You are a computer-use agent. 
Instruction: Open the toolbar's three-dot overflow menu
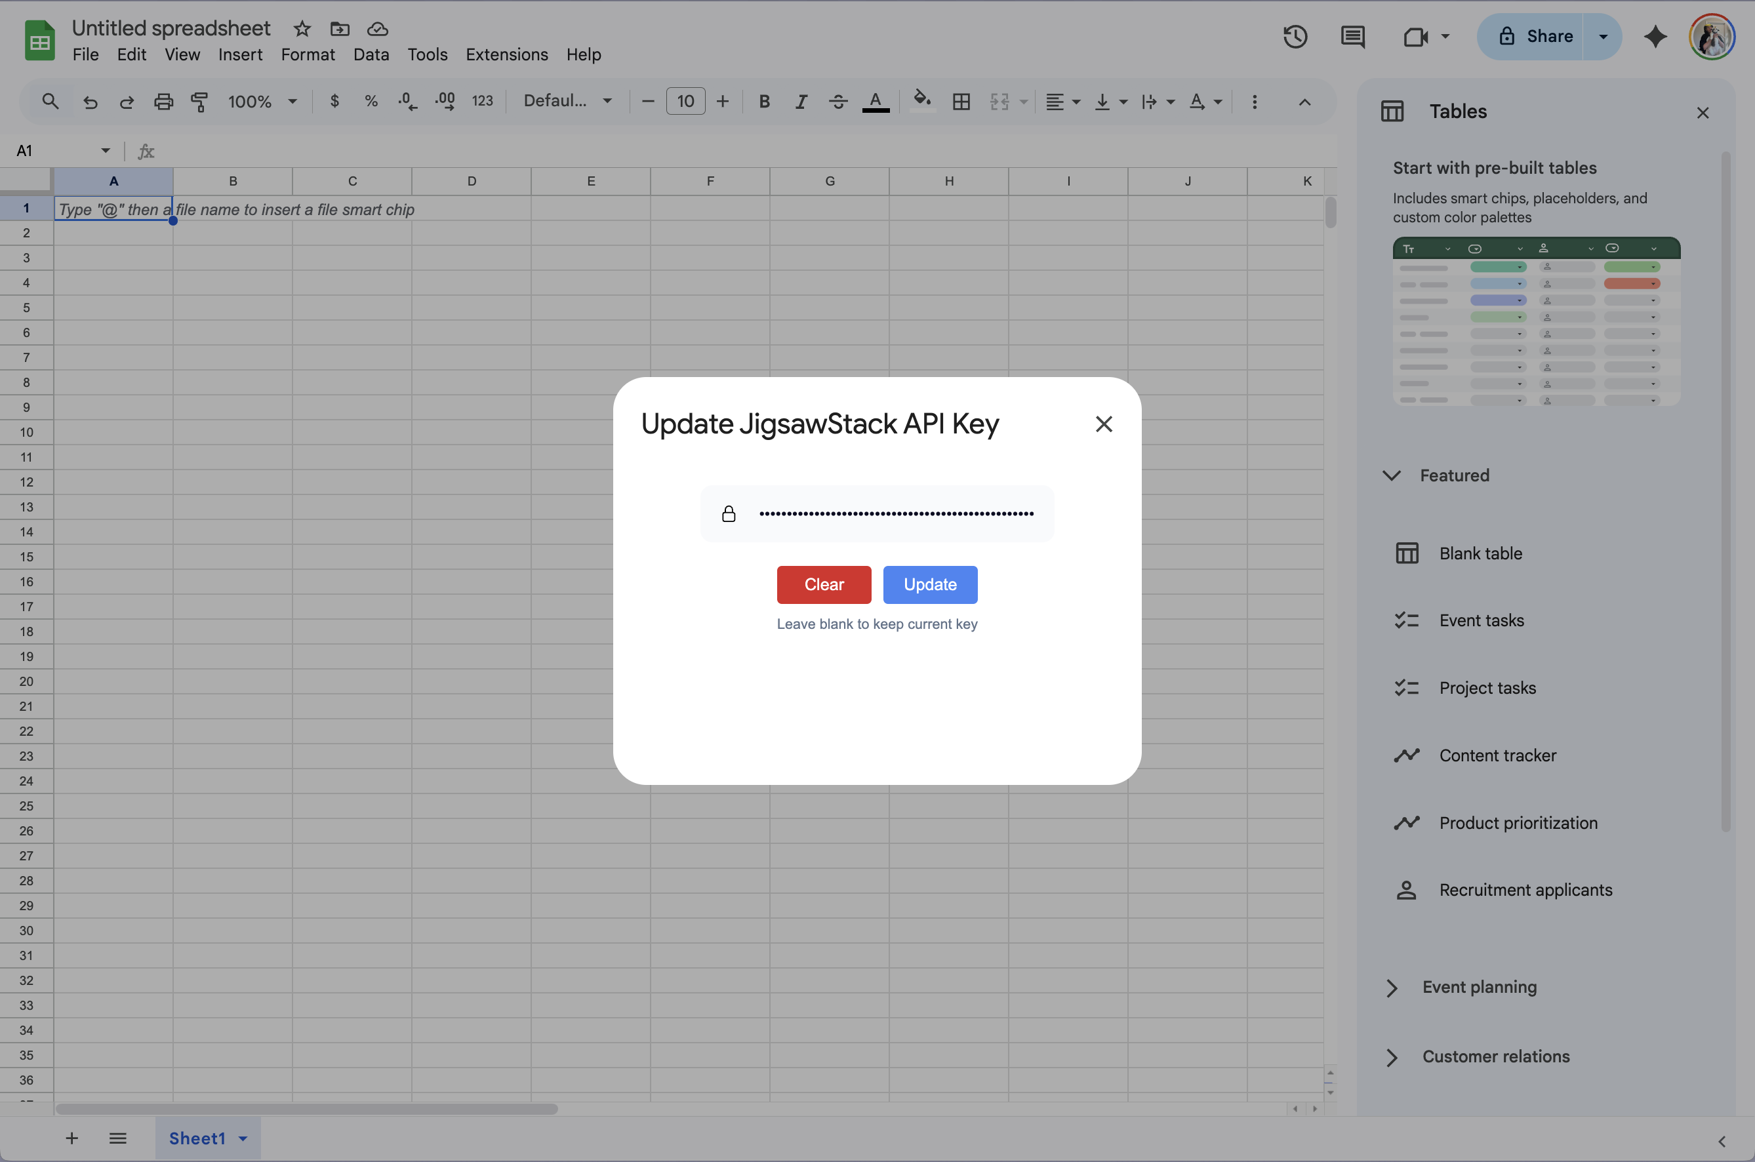coord(1255,102)
